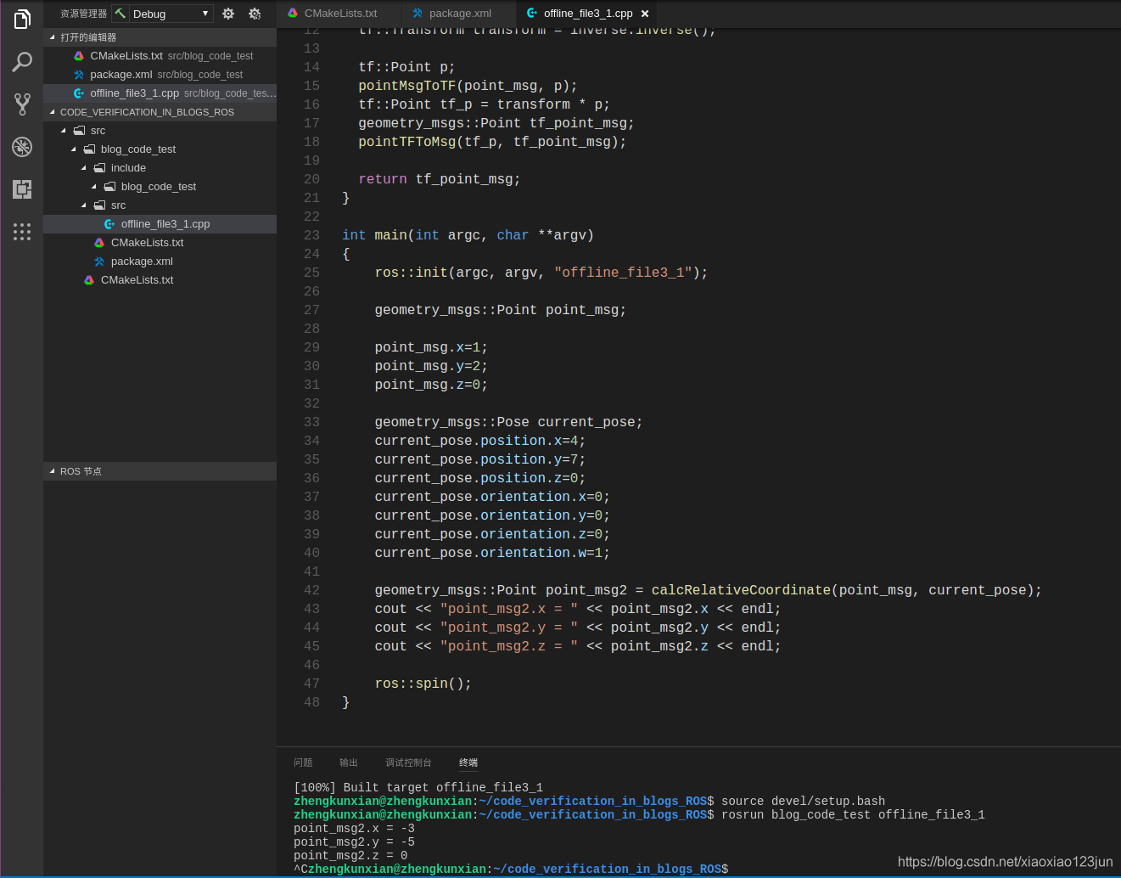Click 'calcRelativeCoordinate' in line 42
The width and height of the screenshot is (1121, 878).
(x=741, y=590)
